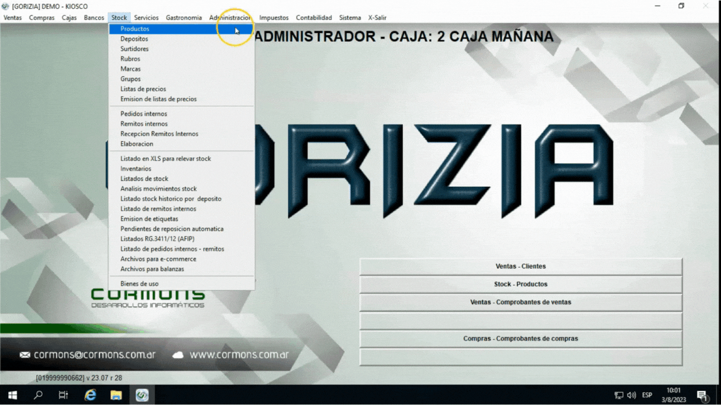Open Listados de stock entry
The height and width of the screenshot is (405, 721).
click(181, 179)
